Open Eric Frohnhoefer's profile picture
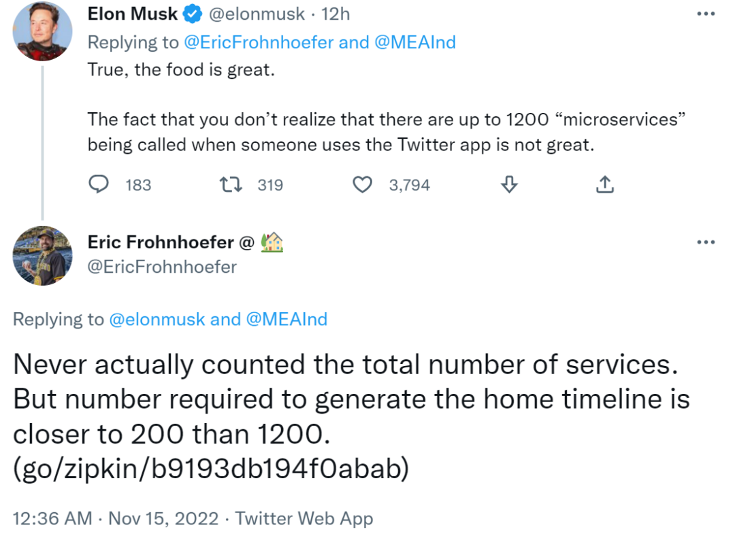 pos(44,255)
